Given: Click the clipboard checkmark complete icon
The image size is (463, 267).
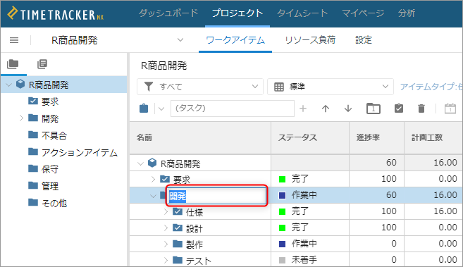Looking at the screenshot, I should (x=399, y=108).
